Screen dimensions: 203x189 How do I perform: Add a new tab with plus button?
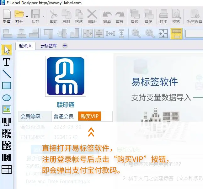pos(65,46)
